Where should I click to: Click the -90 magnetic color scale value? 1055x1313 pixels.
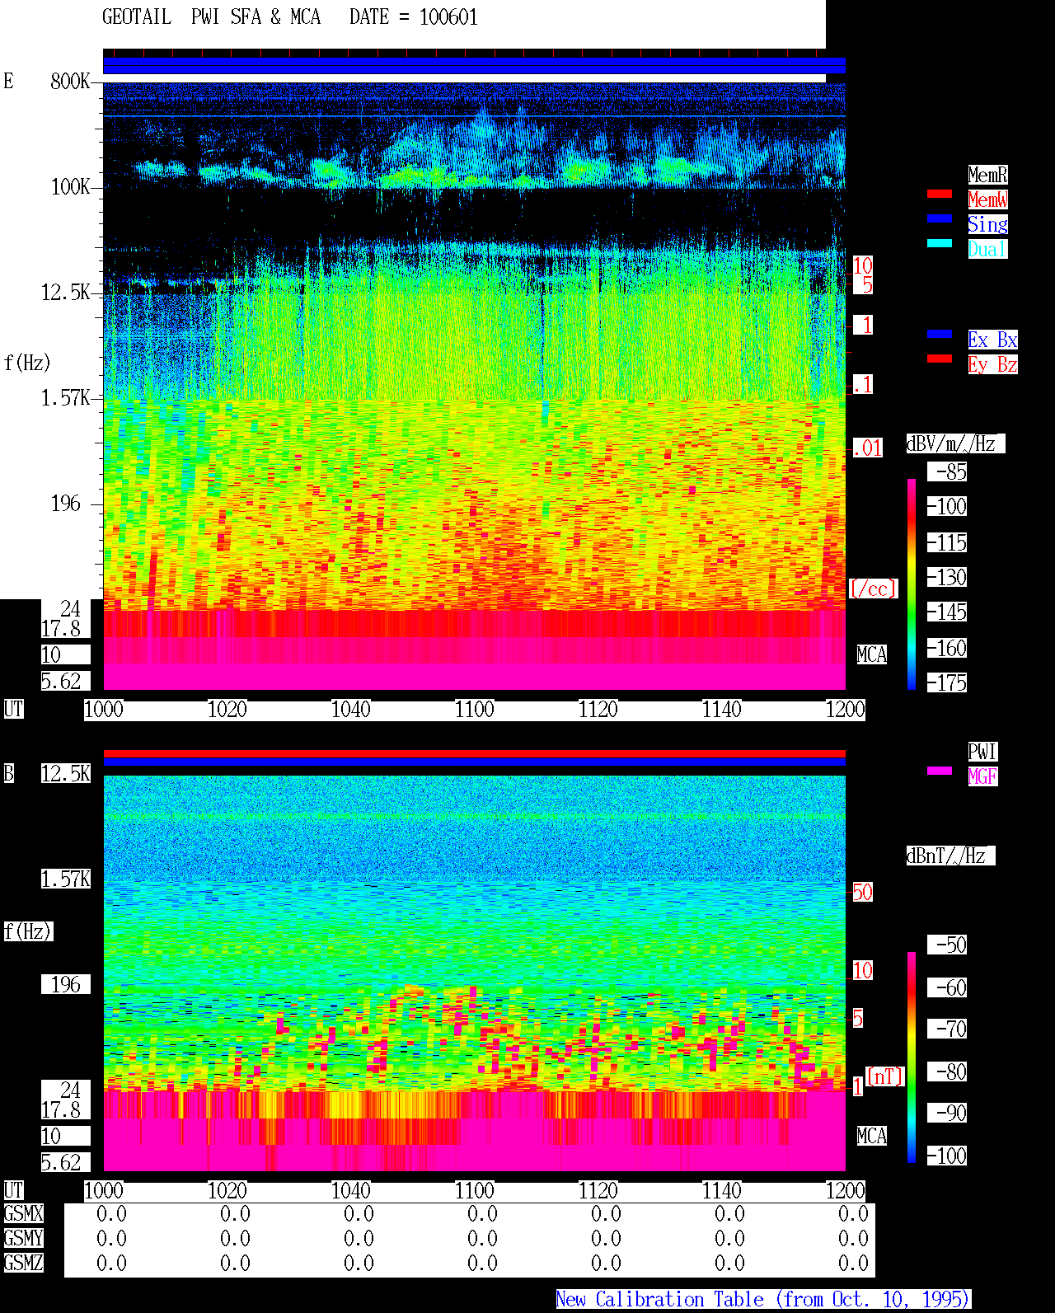click(948, 1113)
